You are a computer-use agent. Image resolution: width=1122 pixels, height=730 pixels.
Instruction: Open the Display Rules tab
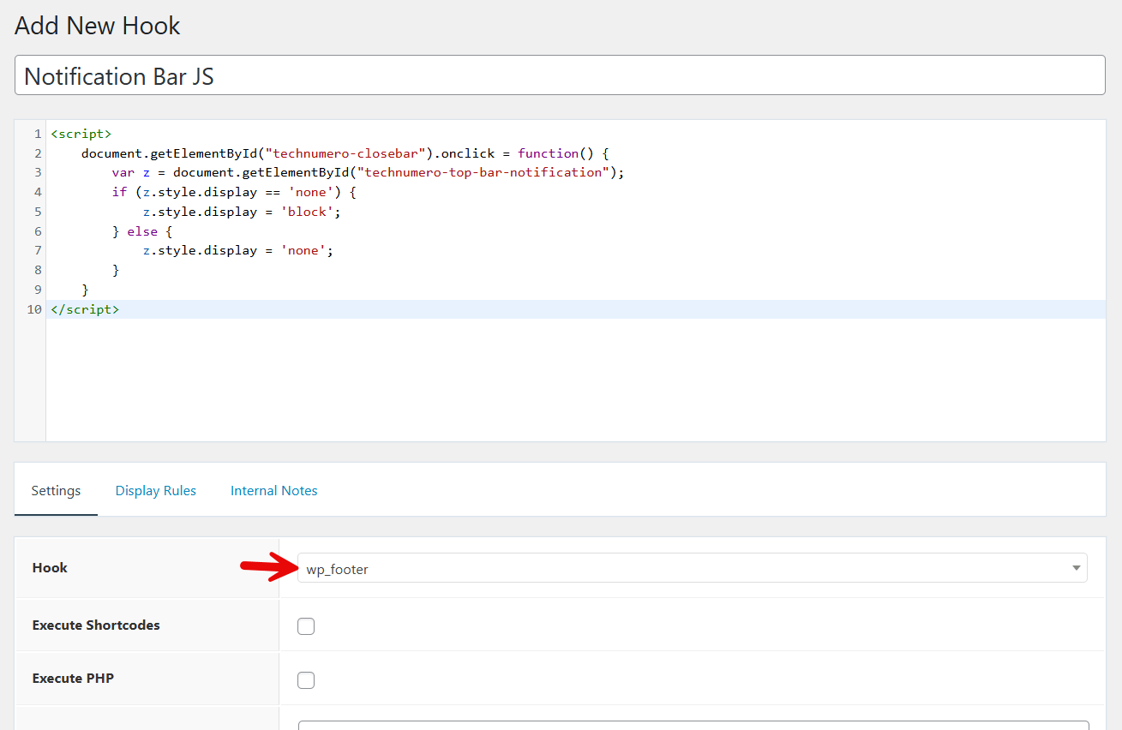coord(156,491)
